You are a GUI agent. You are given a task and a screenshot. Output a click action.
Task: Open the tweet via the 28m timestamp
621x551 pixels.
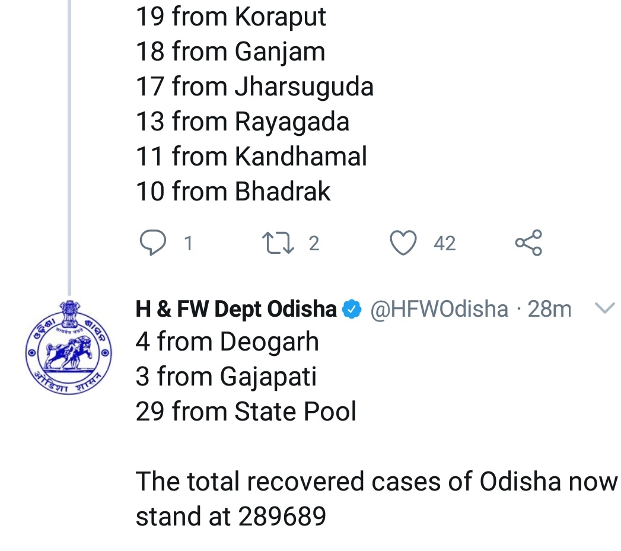click(x=549, y=309)
